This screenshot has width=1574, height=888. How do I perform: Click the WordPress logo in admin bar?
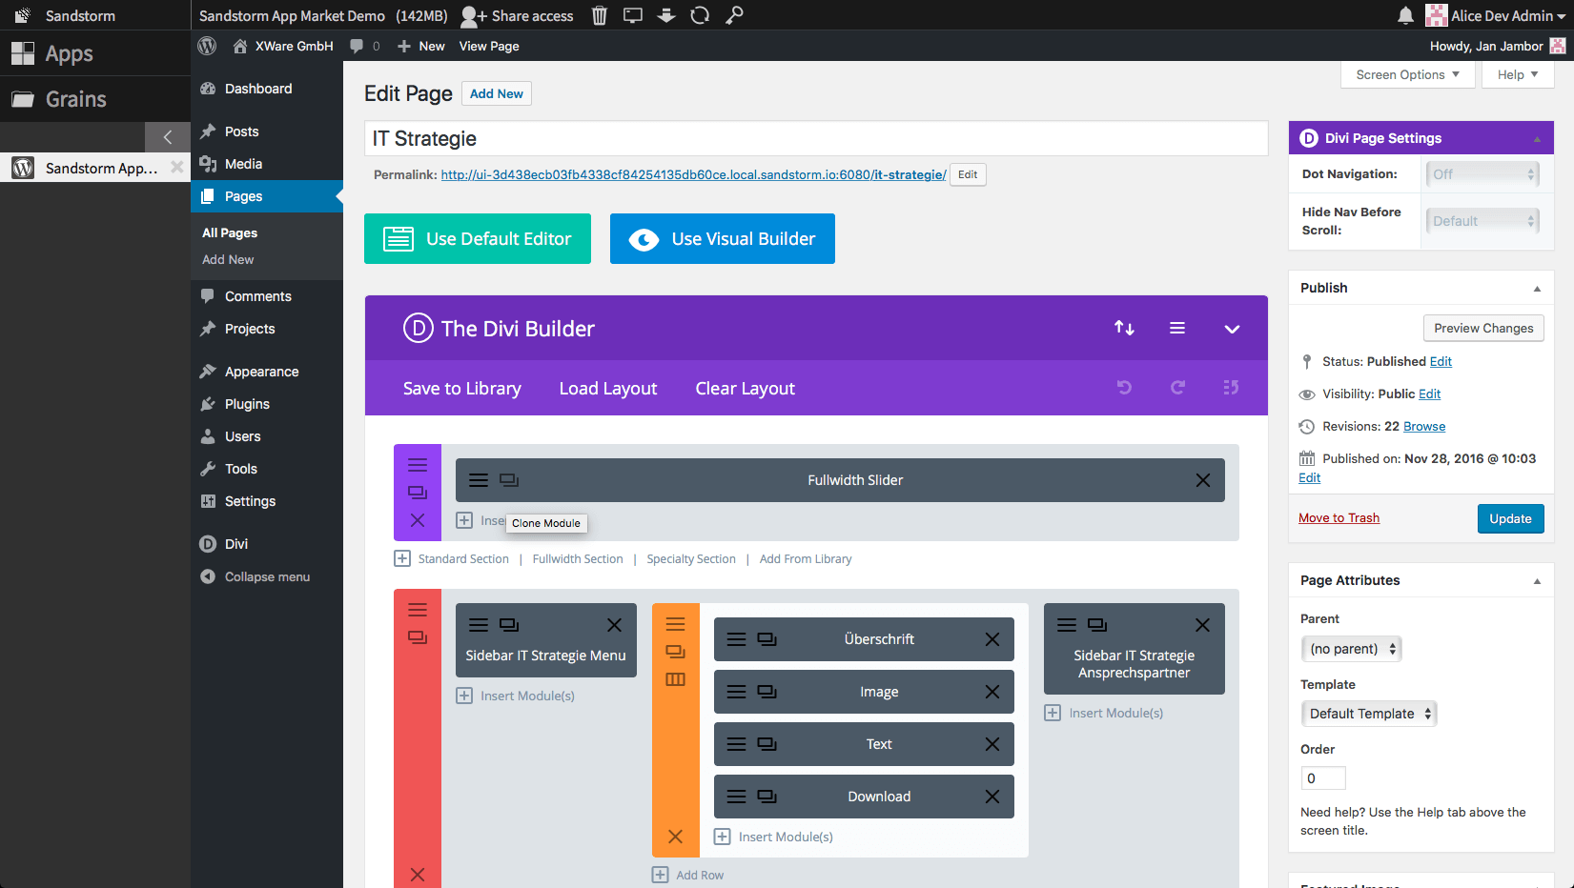(x=207, y=46)
